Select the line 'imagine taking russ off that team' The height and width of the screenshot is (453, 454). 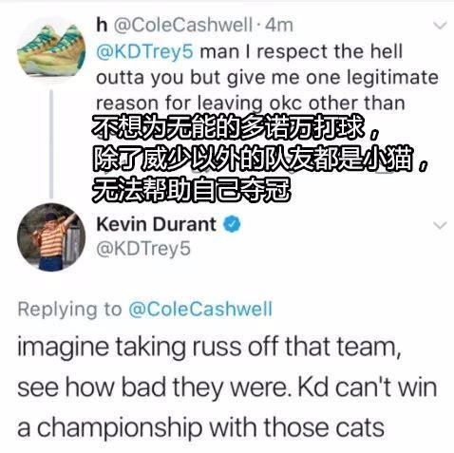point(209,348)
